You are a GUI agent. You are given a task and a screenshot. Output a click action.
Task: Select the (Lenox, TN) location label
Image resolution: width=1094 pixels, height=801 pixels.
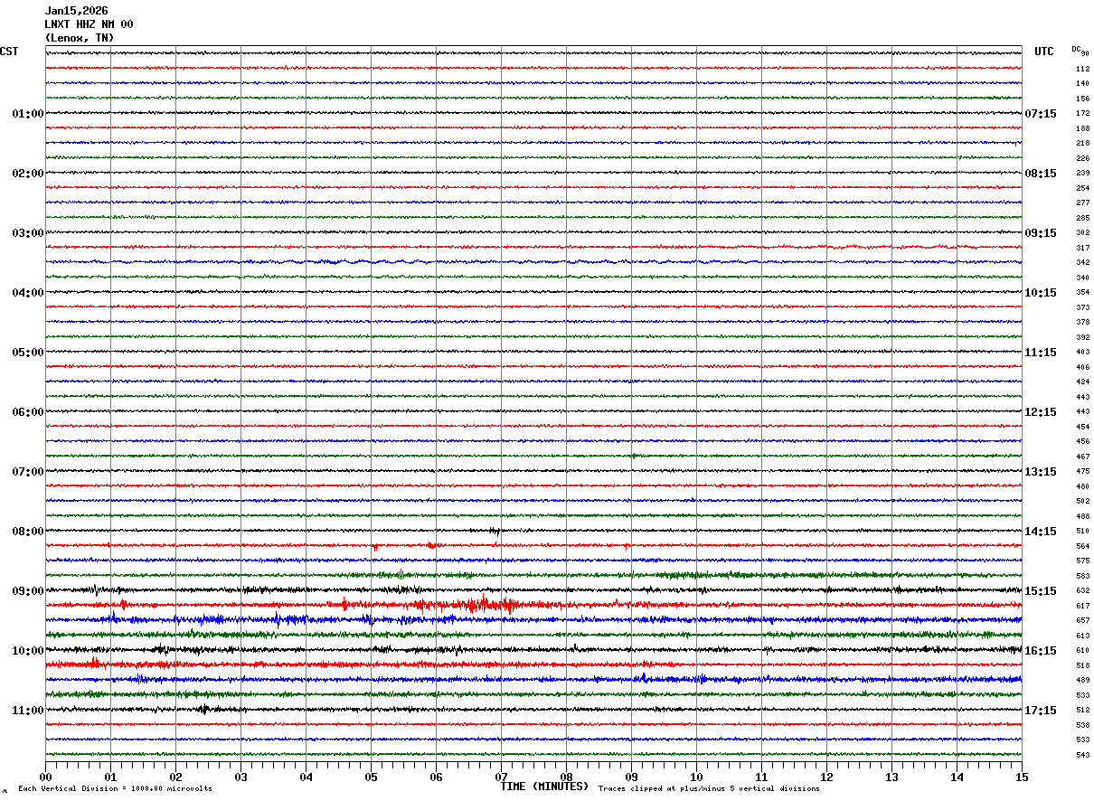(x=80, y=38)
